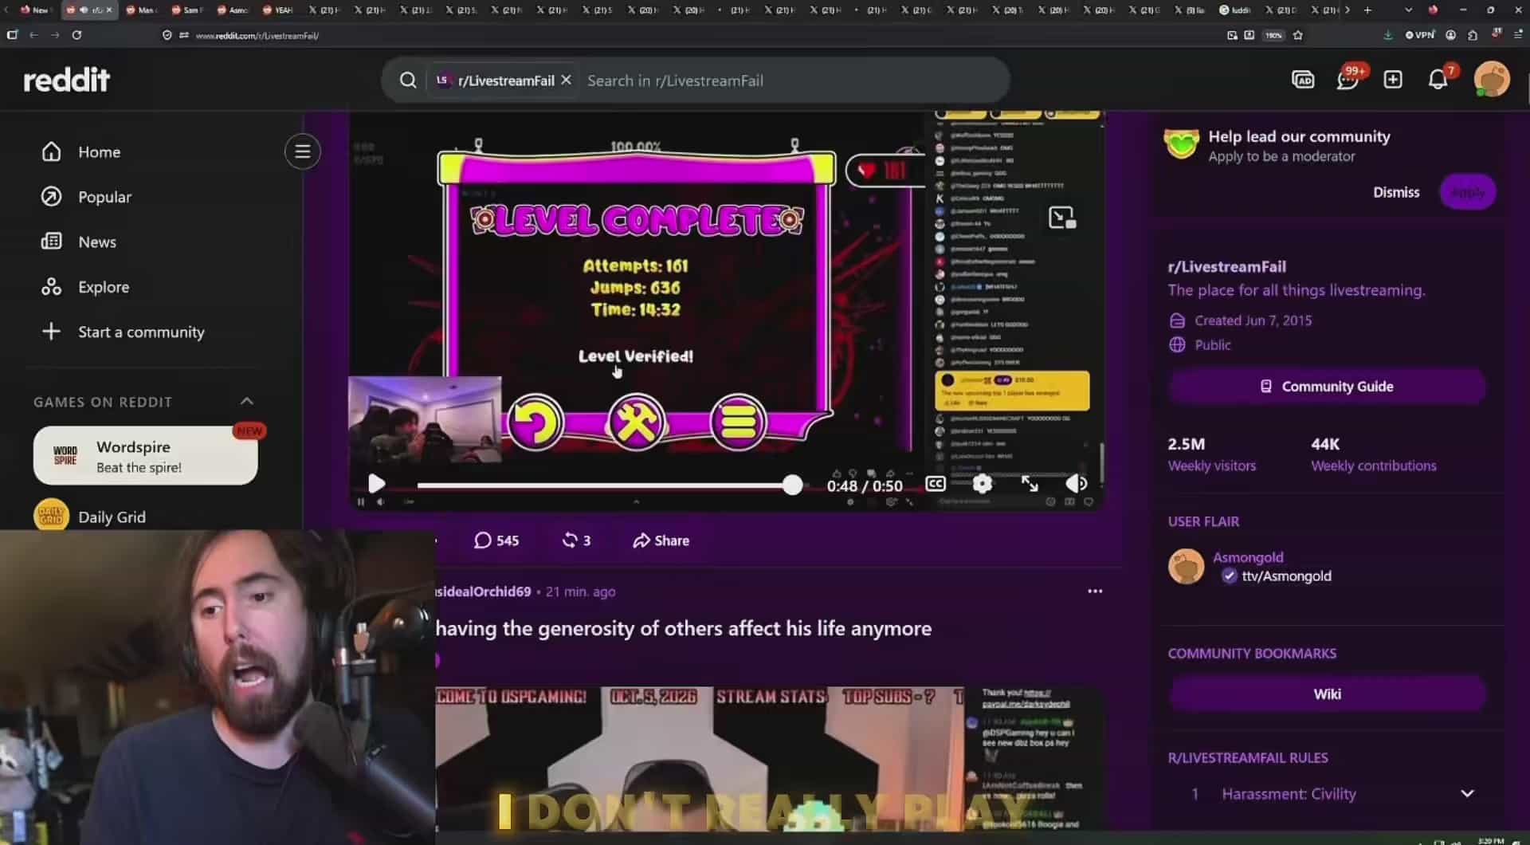Click the search magnifier icon
Screen dimensions: 1530x845
407,81
